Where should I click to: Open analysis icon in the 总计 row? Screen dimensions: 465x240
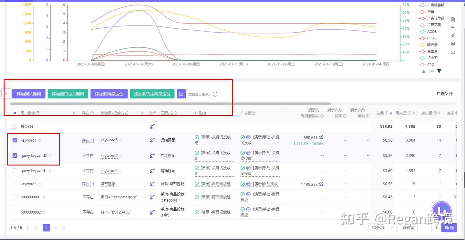pos(152,126)
